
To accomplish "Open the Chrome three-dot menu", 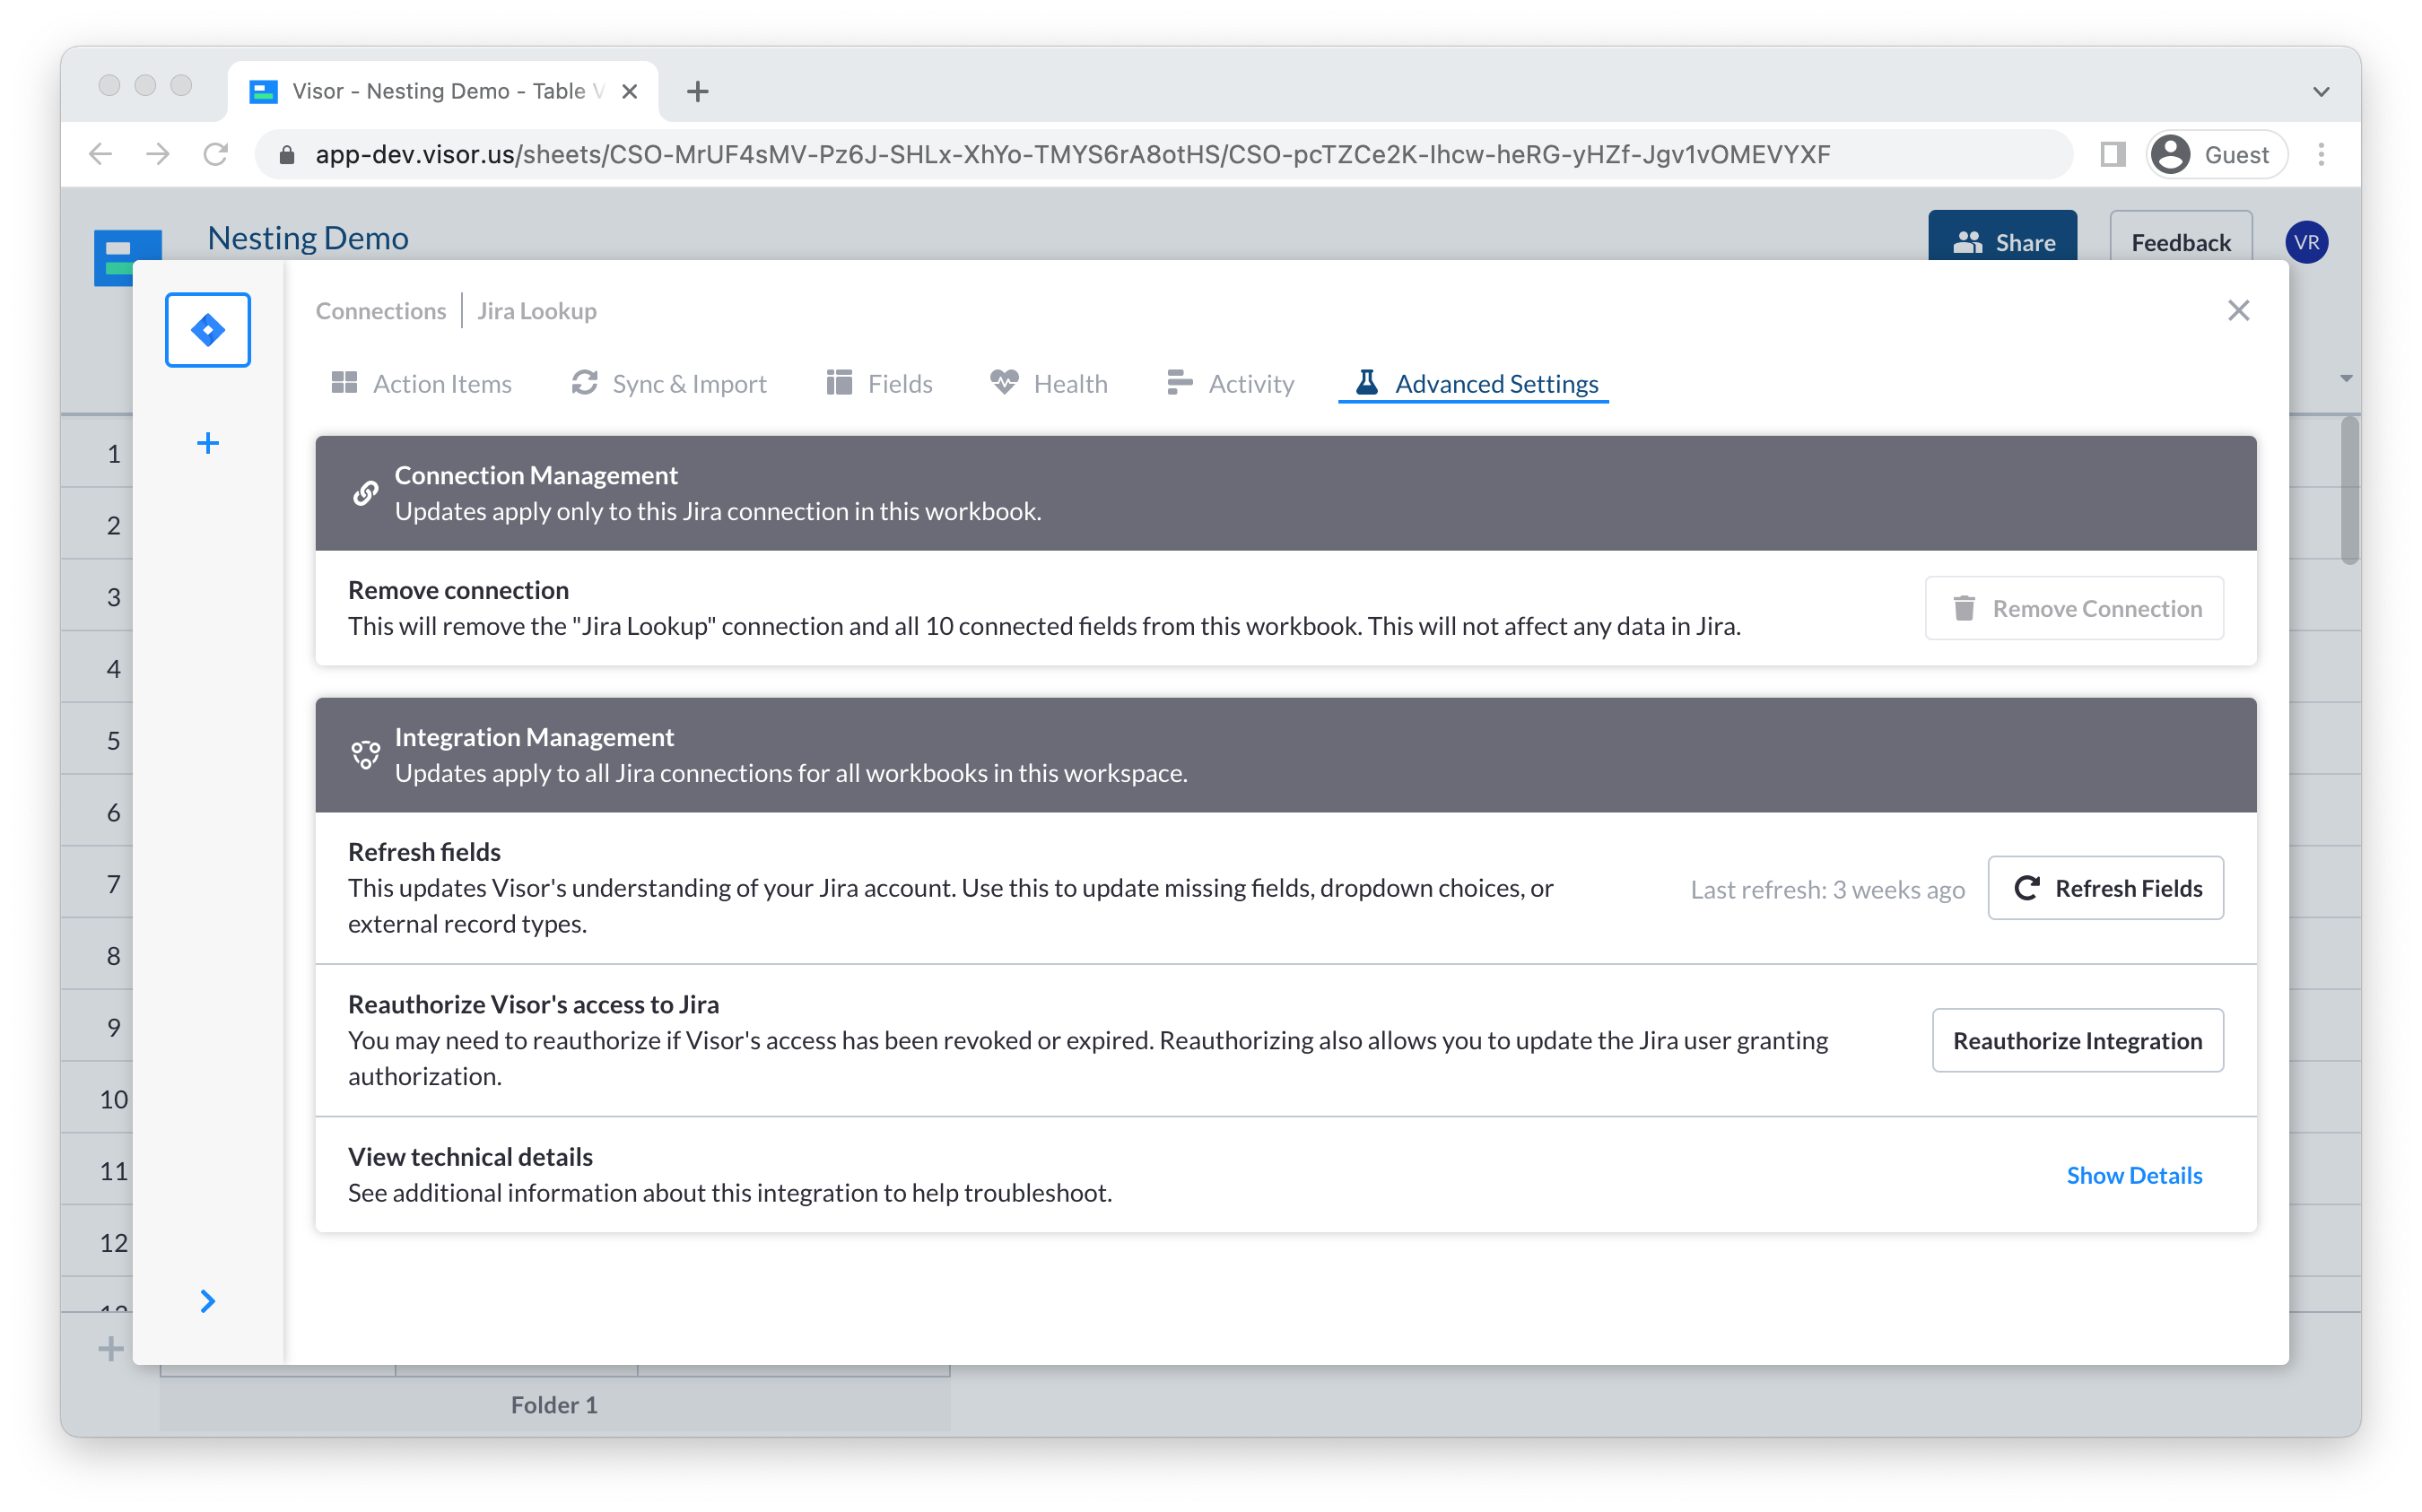I will [2321, 154].
